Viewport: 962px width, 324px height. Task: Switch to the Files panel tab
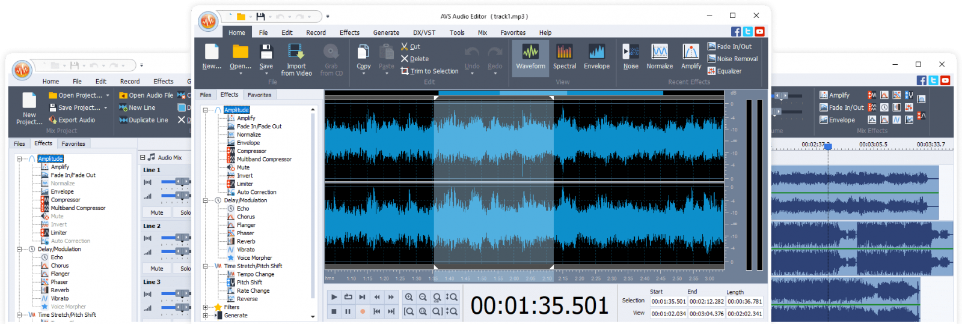point(206,95)
